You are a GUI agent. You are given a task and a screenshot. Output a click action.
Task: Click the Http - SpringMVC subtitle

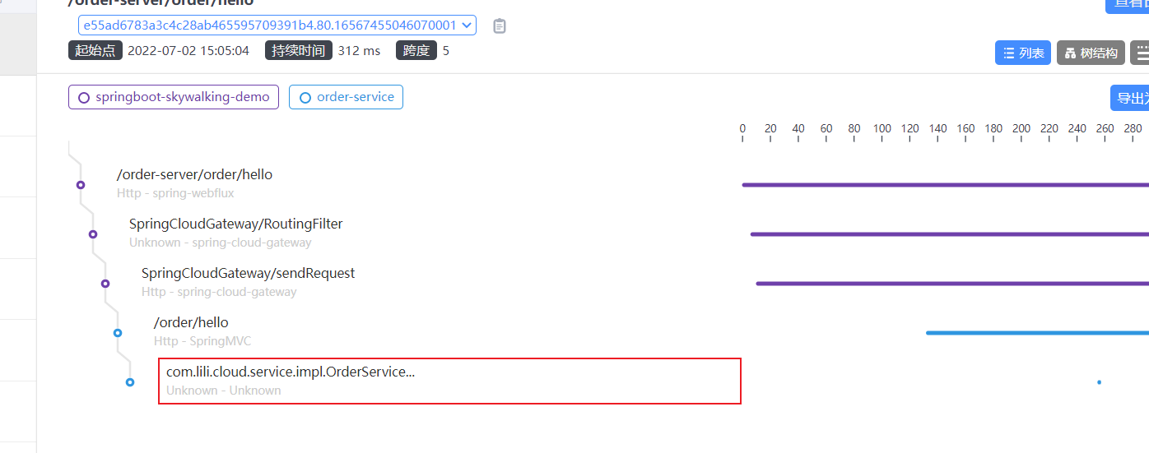202,341
